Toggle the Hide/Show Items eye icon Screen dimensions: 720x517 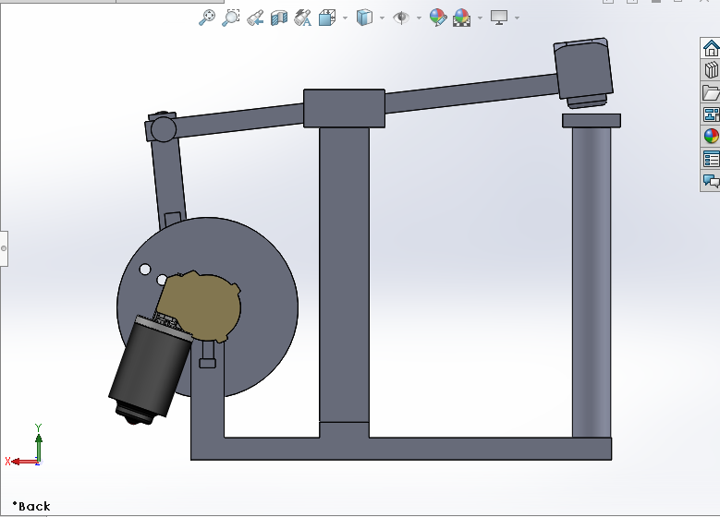coord(401,18)
